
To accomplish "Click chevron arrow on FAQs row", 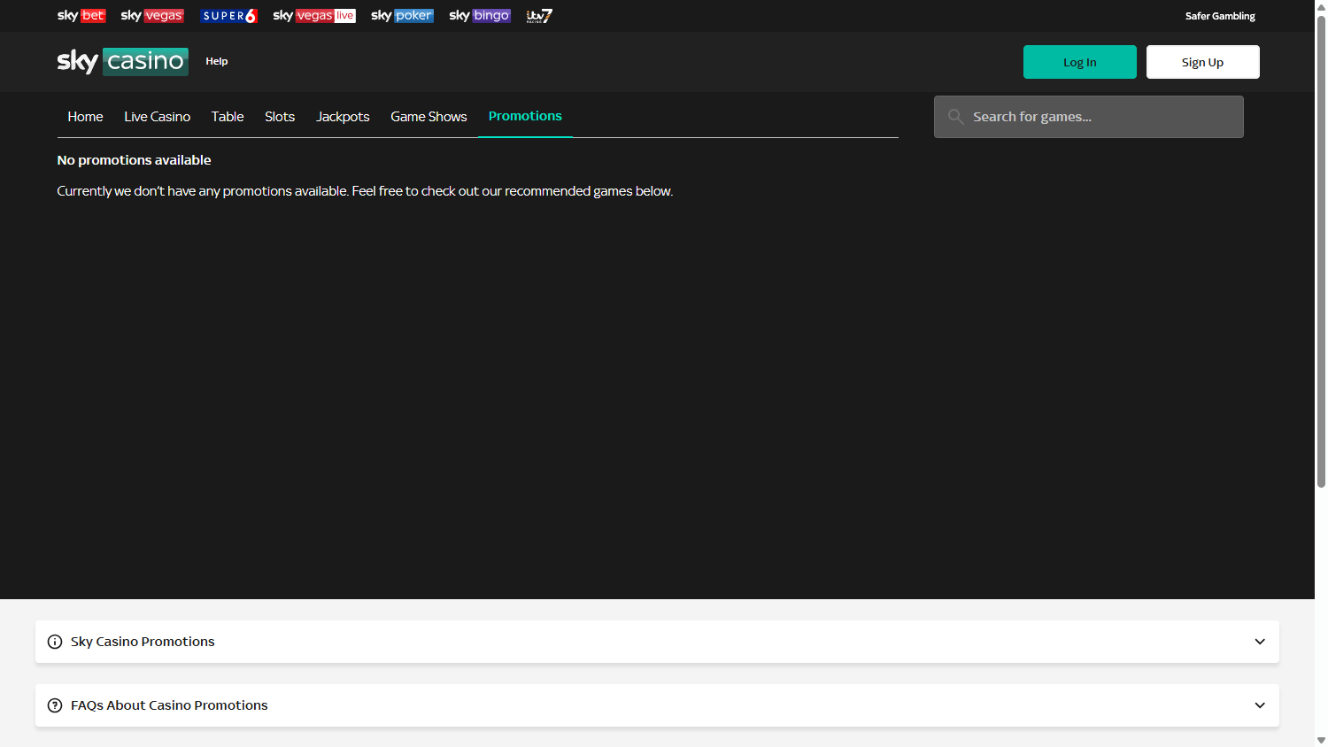I will [x=1260, y=705].
